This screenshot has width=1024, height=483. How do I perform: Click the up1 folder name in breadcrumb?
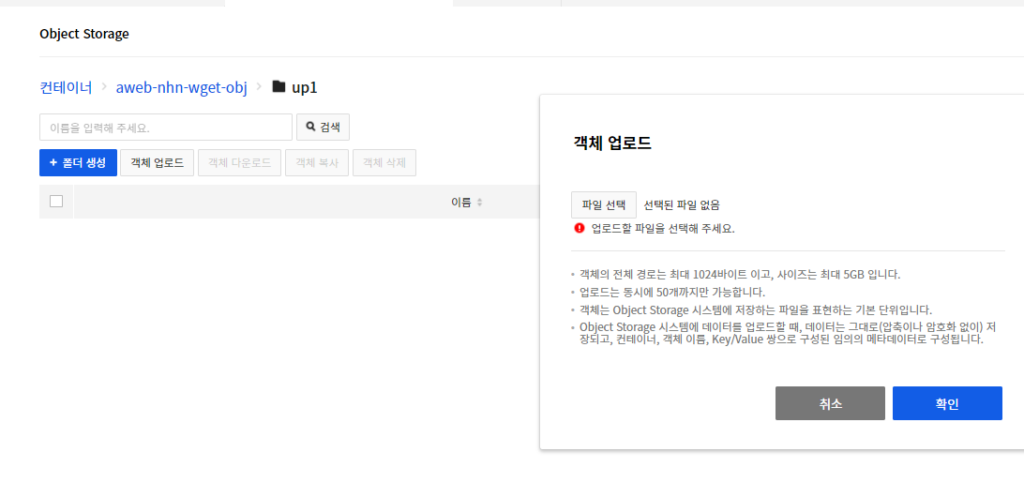pyautogui.click(x=305, y=87)
